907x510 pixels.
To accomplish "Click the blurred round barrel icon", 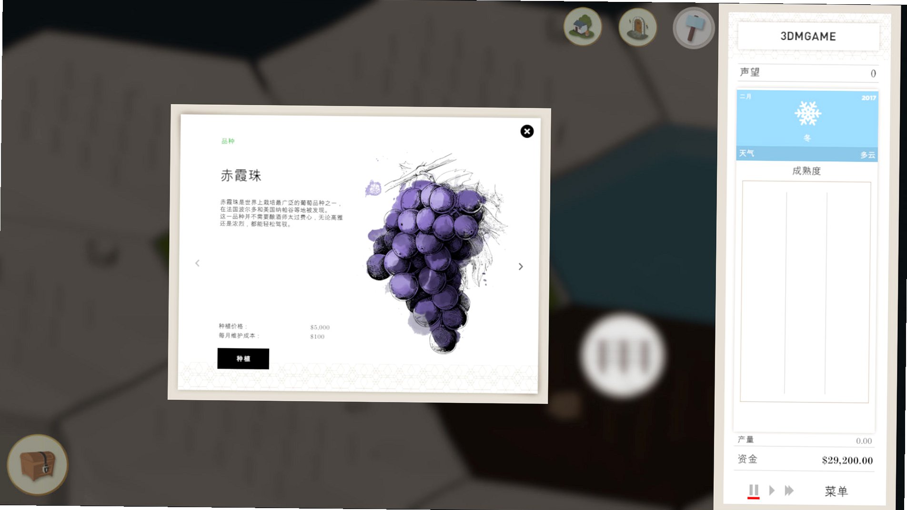I will click(623, 355).
